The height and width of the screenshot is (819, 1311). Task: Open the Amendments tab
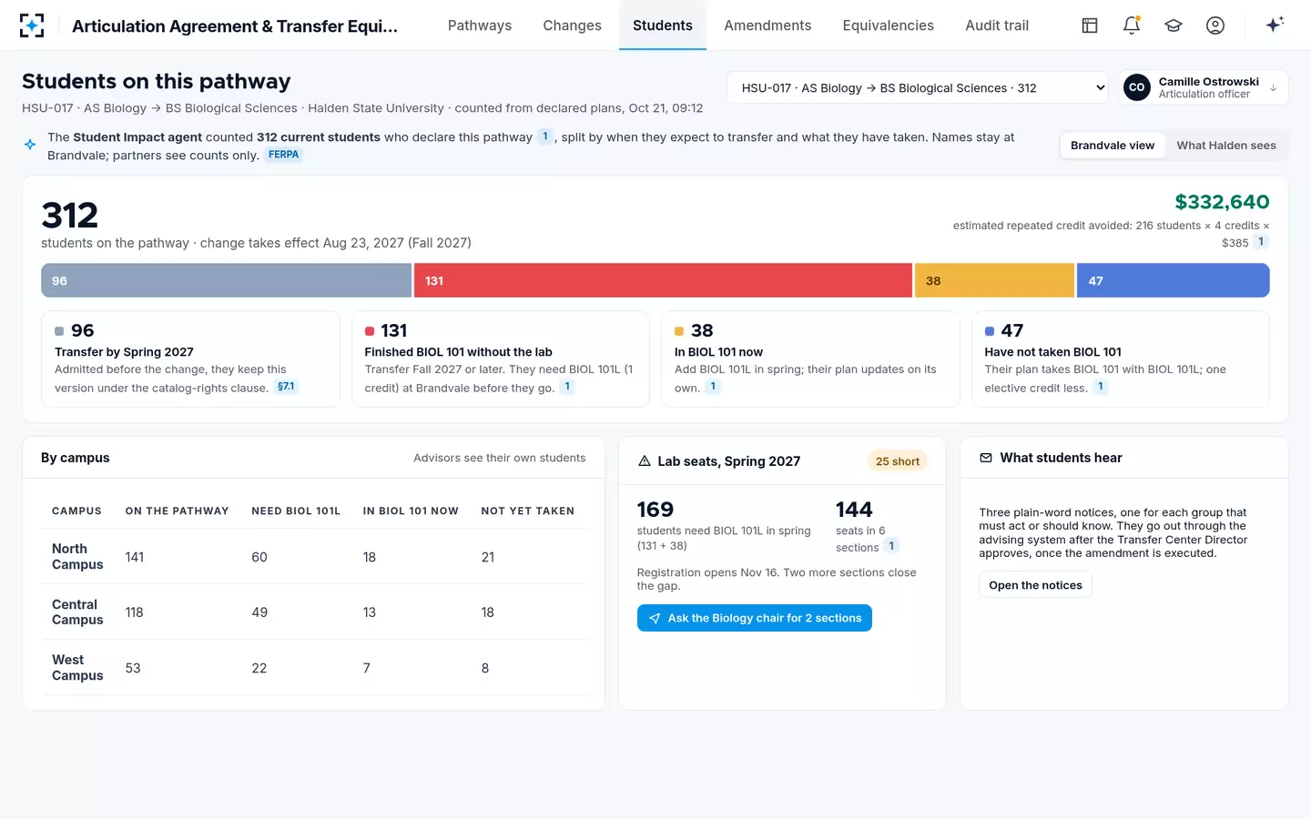click(767, 25)
